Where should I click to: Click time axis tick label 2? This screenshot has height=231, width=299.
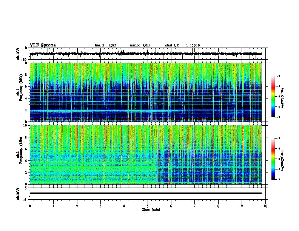[77, 206]
